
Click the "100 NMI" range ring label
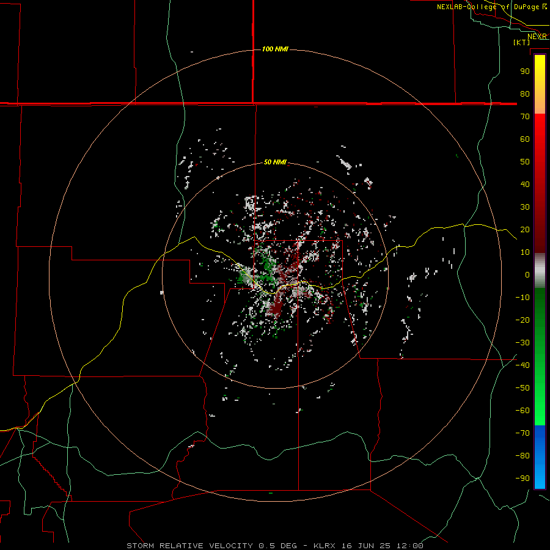point(275,49)
